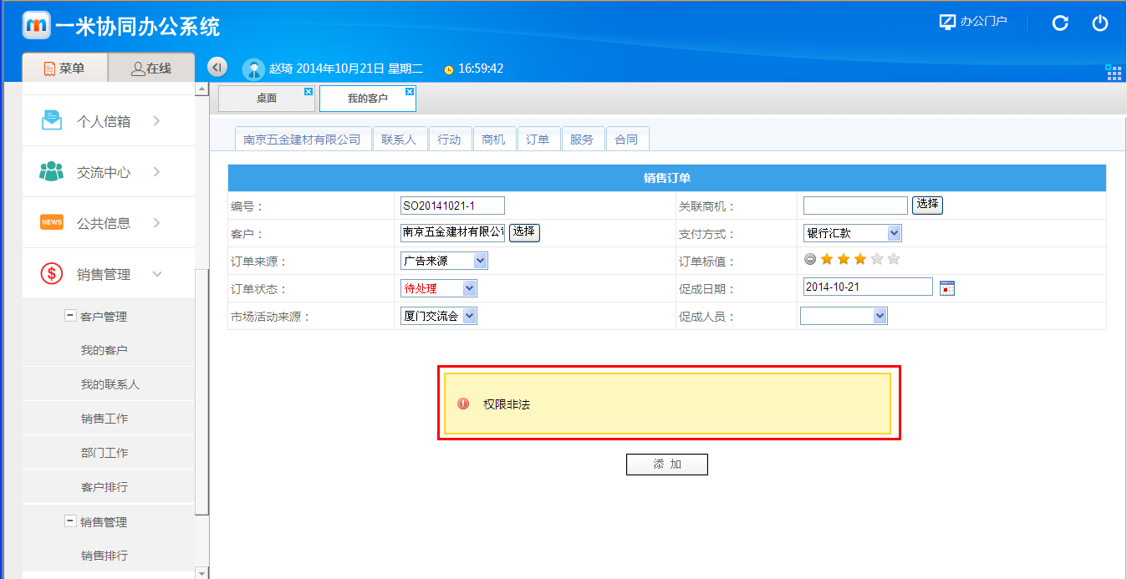Image resolution: width=1127 pixels, height=579 pixels.
Task: Clear the order rating with gray circle
Action: tap(809, 259)
